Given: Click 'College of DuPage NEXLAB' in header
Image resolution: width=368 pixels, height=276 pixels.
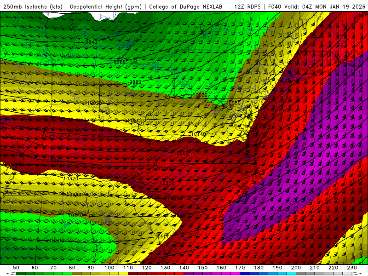Looking at the screenshot, I should [x=186, y=6].
